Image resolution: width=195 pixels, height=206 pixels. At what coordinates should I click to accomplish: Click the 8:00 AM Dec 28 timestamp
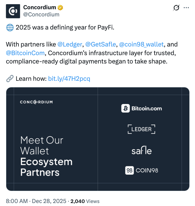pos(36,201)
